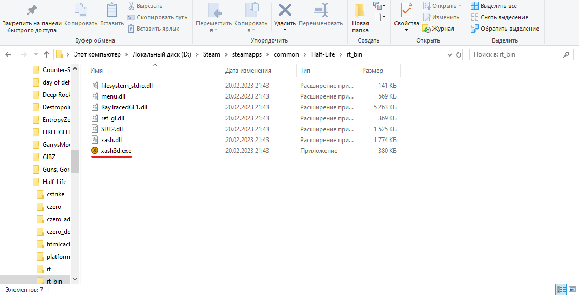Open the new item dropdown icon
This screenshot has width=579, height=295.
click(x=379, y=6)
